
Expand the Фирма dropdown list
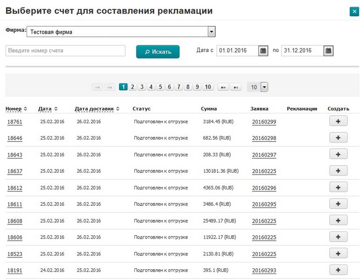coord(211,31)
